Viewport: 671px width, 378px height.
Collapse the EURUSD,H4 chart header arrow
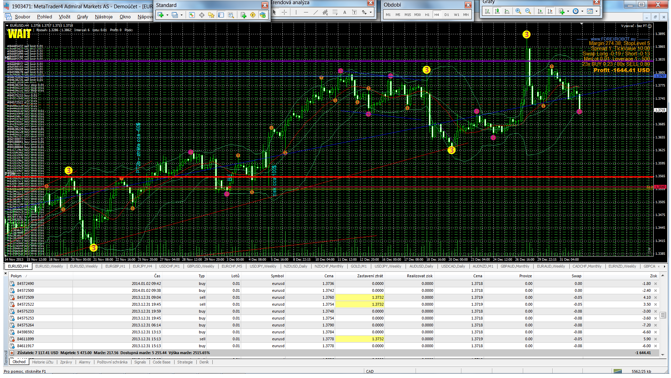point(7,26)
